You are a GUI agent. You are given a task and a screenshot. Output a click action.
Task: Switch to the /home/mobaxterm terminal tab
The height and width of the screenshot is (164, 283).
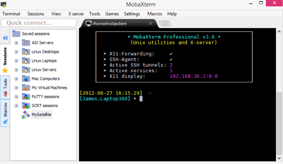pos(119,24)
